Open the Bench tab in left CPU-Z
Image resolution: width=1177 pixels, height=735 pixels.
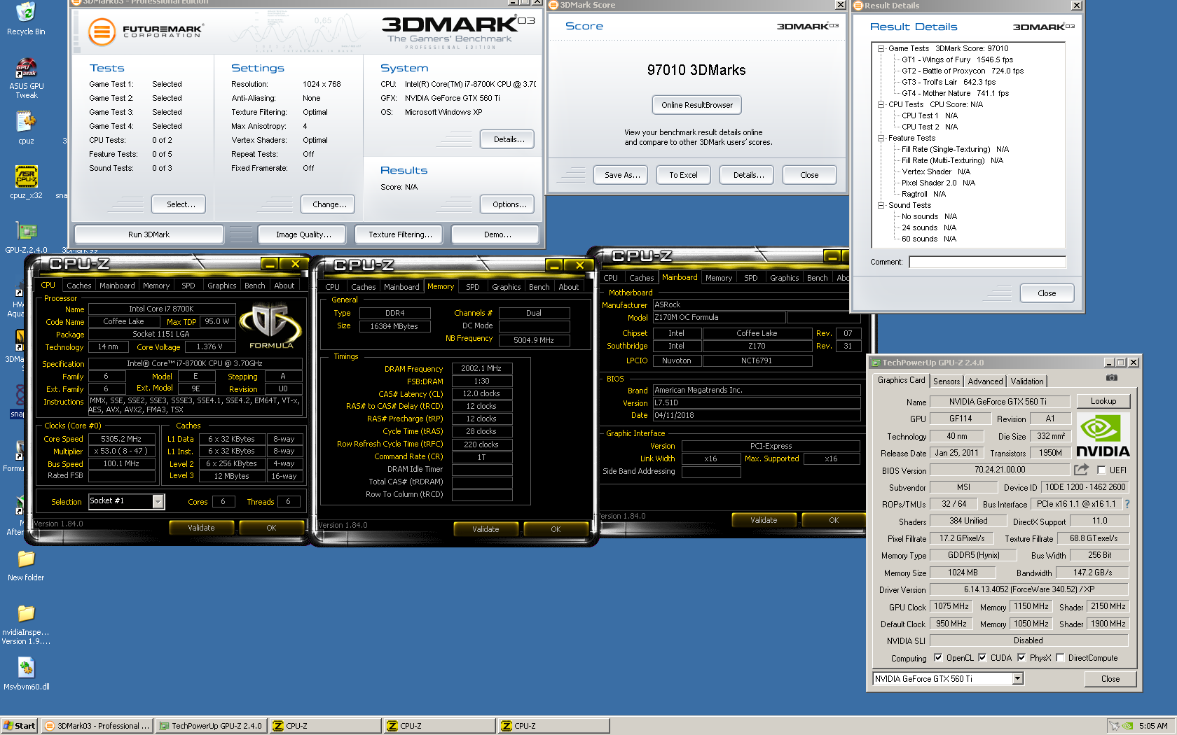pos(254,286)
